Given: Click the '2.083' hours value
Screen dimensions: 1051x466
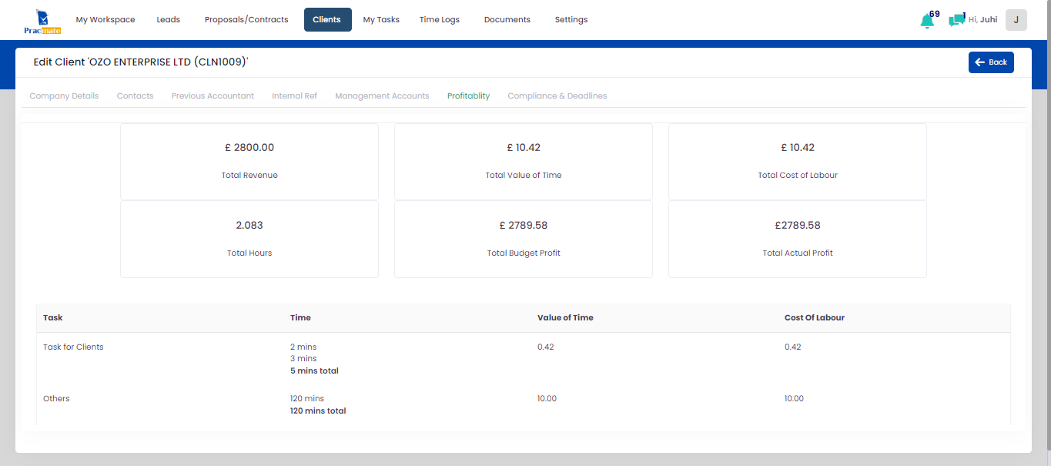Looking at the screenshot, I should [x=249, y=226].
